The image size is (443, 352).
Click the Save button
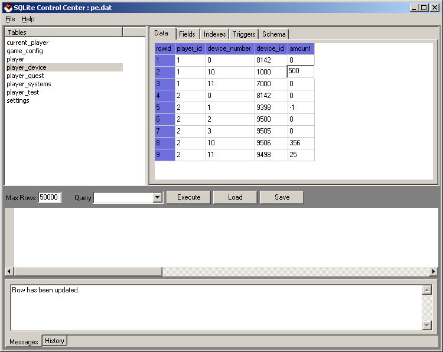[282, 197]
